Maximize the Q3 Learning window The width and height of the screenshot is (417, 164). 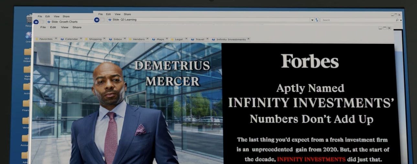click(x=396, y=15)
